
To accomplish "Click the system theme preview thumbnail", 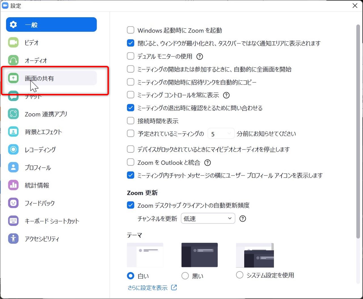I will pyautogui.click(x=255, y=255).
